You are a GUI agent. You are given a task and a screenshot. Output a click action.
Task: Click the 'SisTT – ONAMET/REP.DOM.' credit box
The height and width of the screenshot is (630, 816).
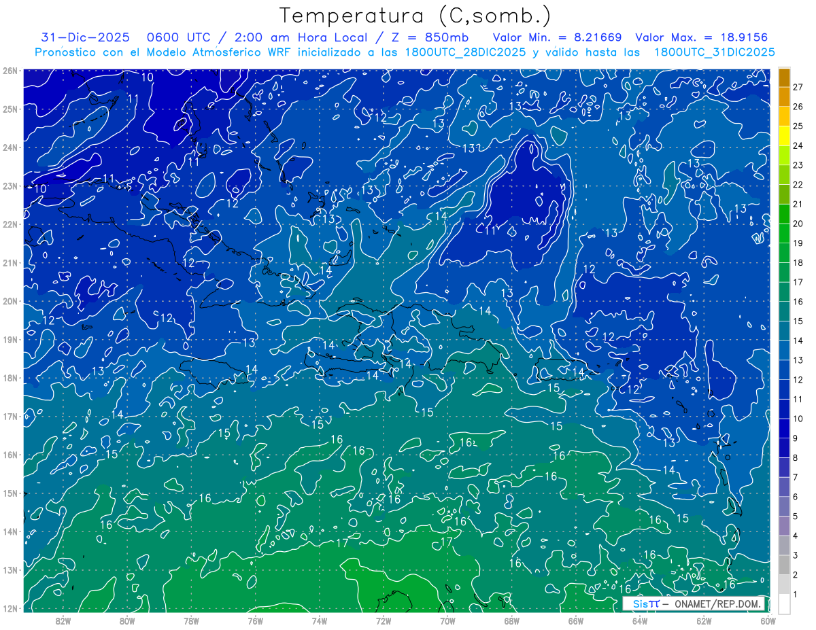pyautogui.click(x=694, y=603)
